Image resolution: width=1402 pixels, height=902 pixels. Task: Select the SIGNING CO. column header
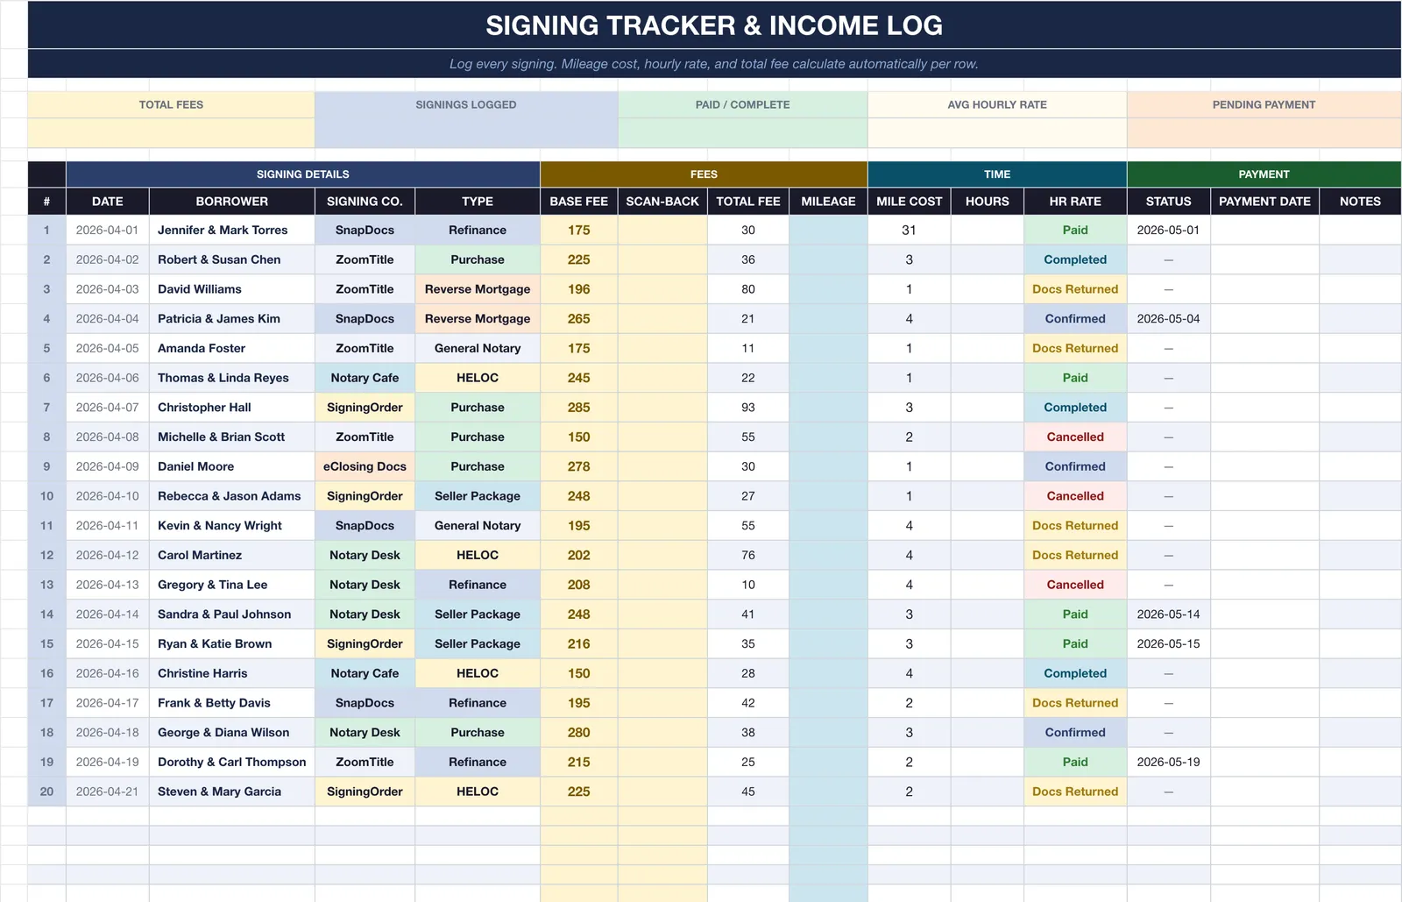click(x=365, y=202)
